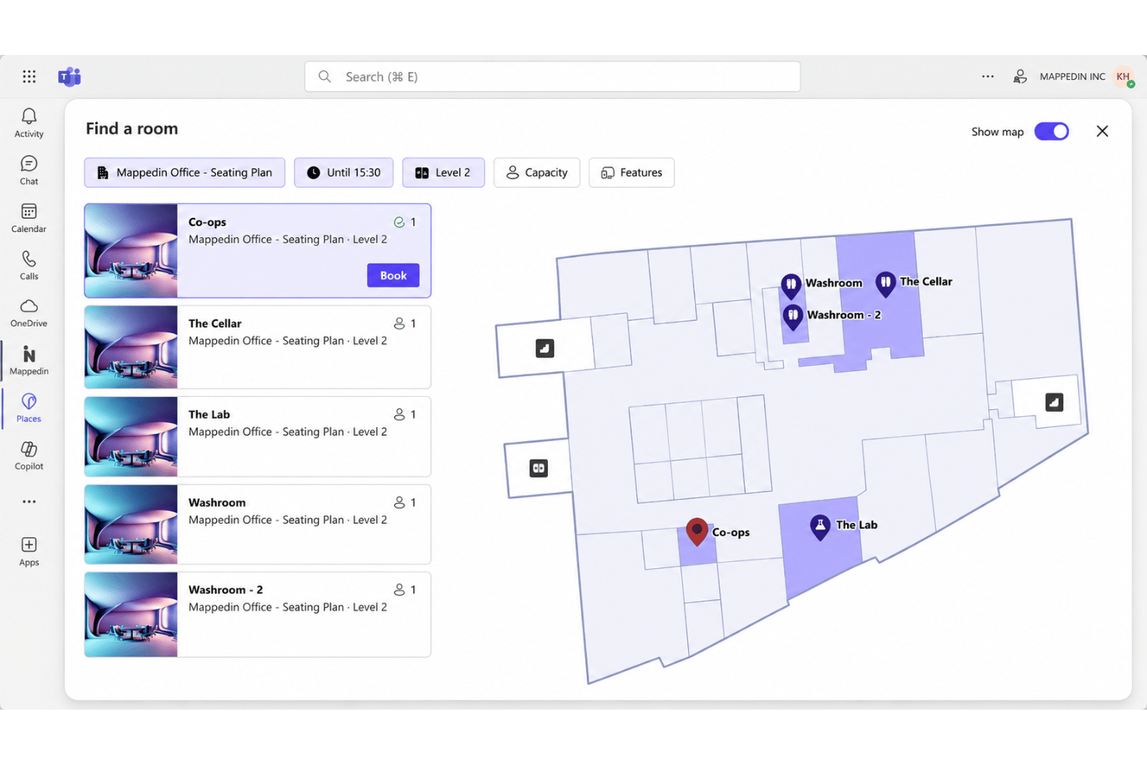Book the Co-ops room
1147x765 pixels.
click(x=393, y=275)
